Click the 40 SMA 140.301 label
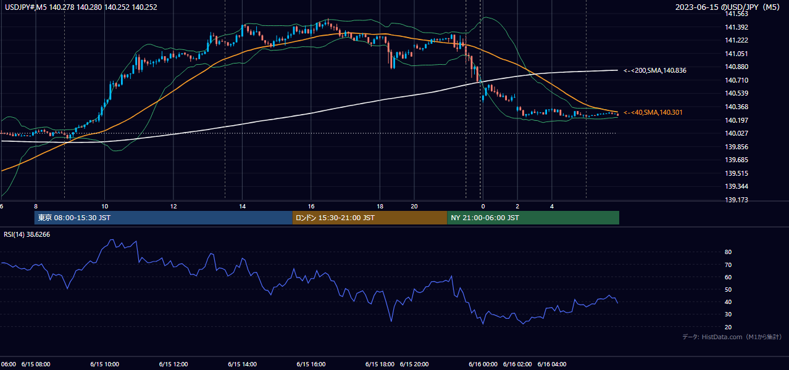The width and height of the screenshot is (789, 370). 653,112
